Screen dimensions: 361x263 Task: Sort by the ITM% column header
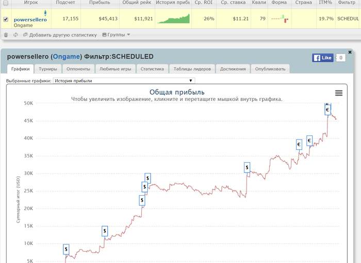325,3
